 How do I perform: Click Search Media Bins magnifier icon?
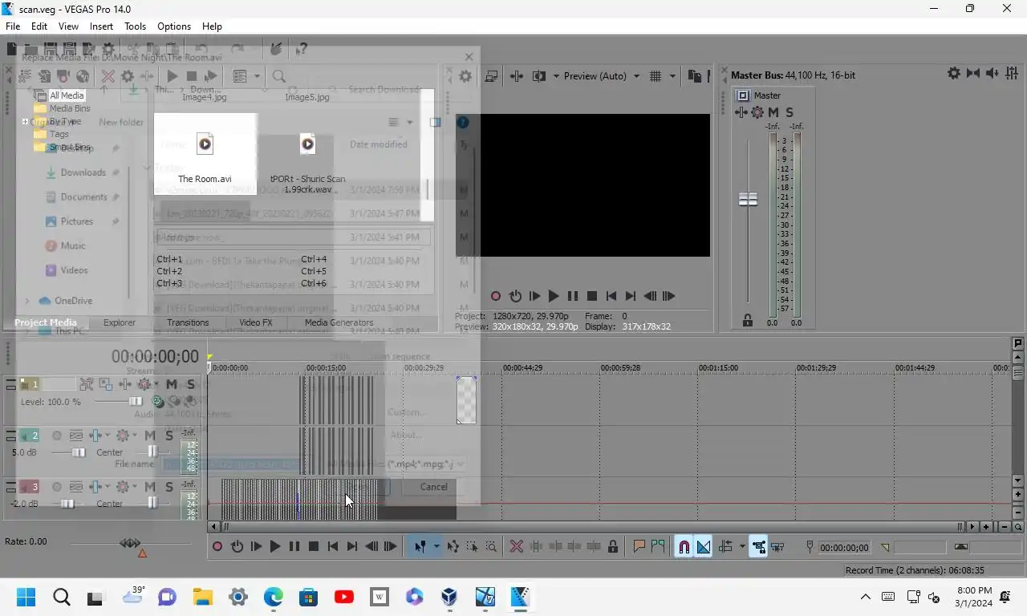278,76
